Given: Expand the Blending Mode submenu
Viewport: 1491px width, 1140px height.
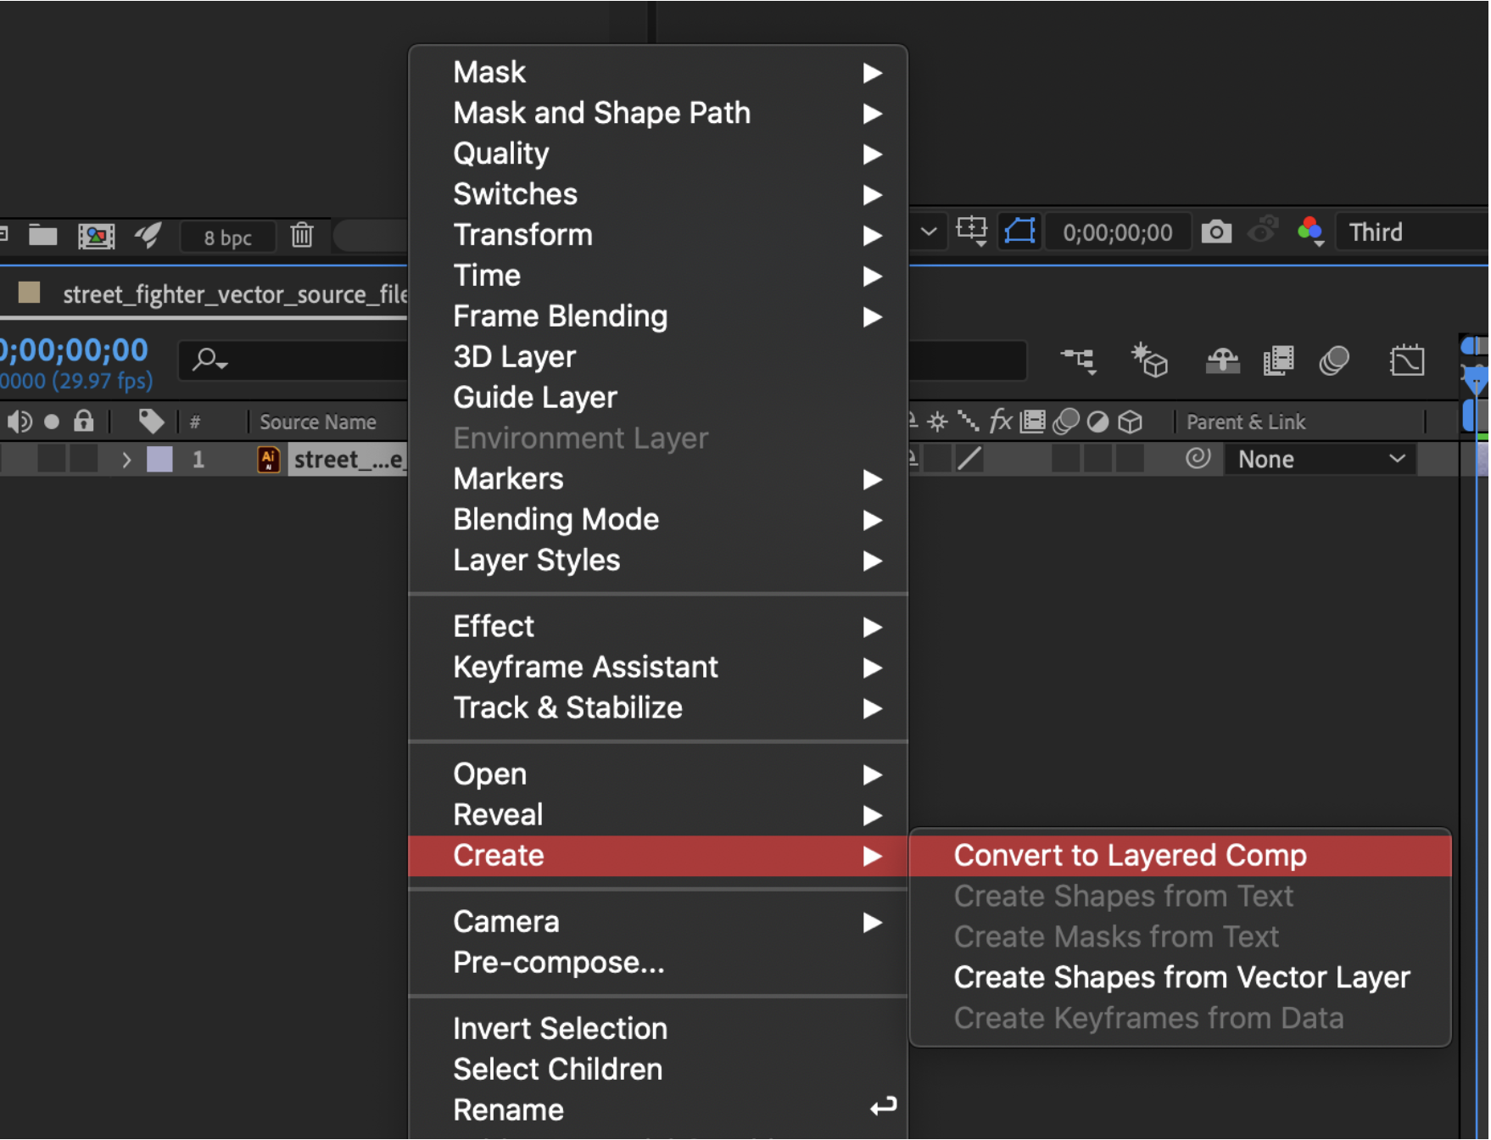Looking at the screenshot, I should coord(658,520).
